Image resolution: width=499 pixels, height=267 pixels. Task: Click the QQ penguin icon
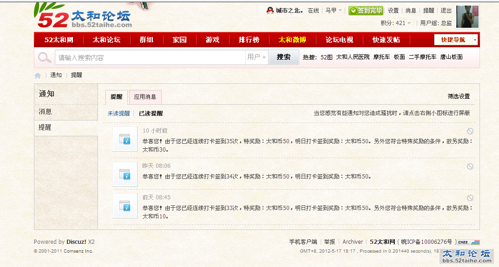[270, 11]
